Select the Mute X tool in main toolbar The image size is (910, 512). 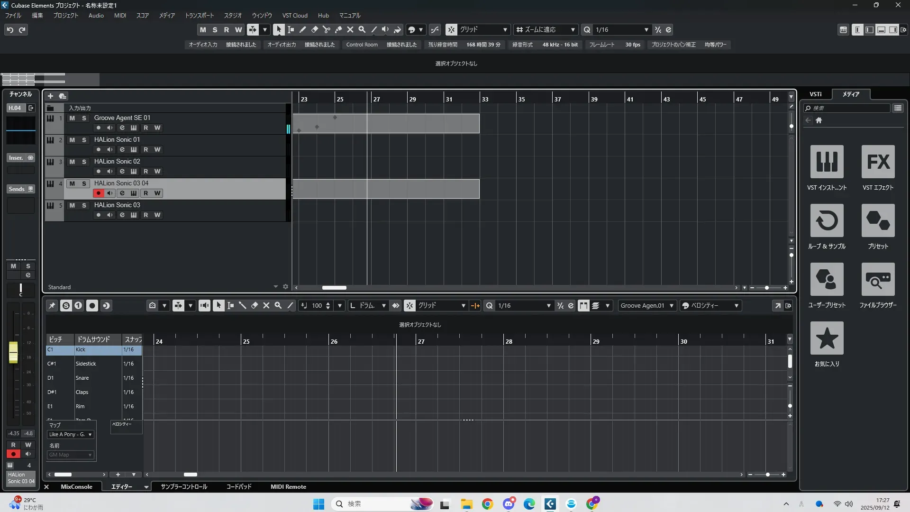point(350,29)
